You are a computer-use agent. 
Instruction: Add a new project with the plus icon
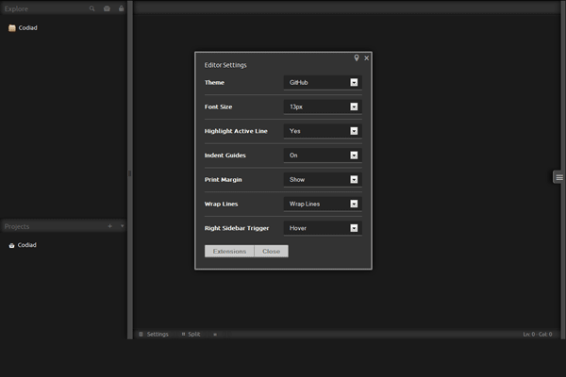[109, 226]
